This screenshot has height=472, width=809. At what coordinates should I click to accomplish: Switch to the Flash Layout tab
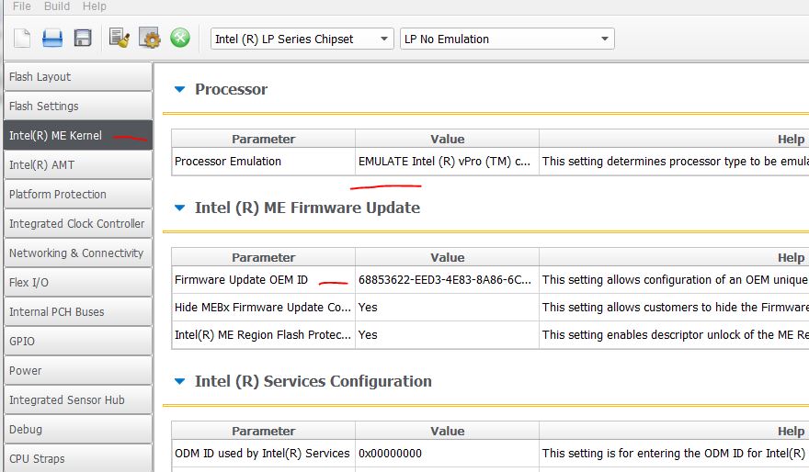coord(77,77)
